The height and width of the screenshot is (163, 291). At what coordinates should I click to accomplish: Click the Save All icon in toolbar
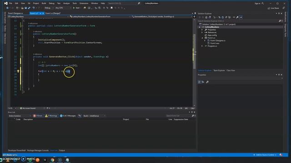point(29,8)
